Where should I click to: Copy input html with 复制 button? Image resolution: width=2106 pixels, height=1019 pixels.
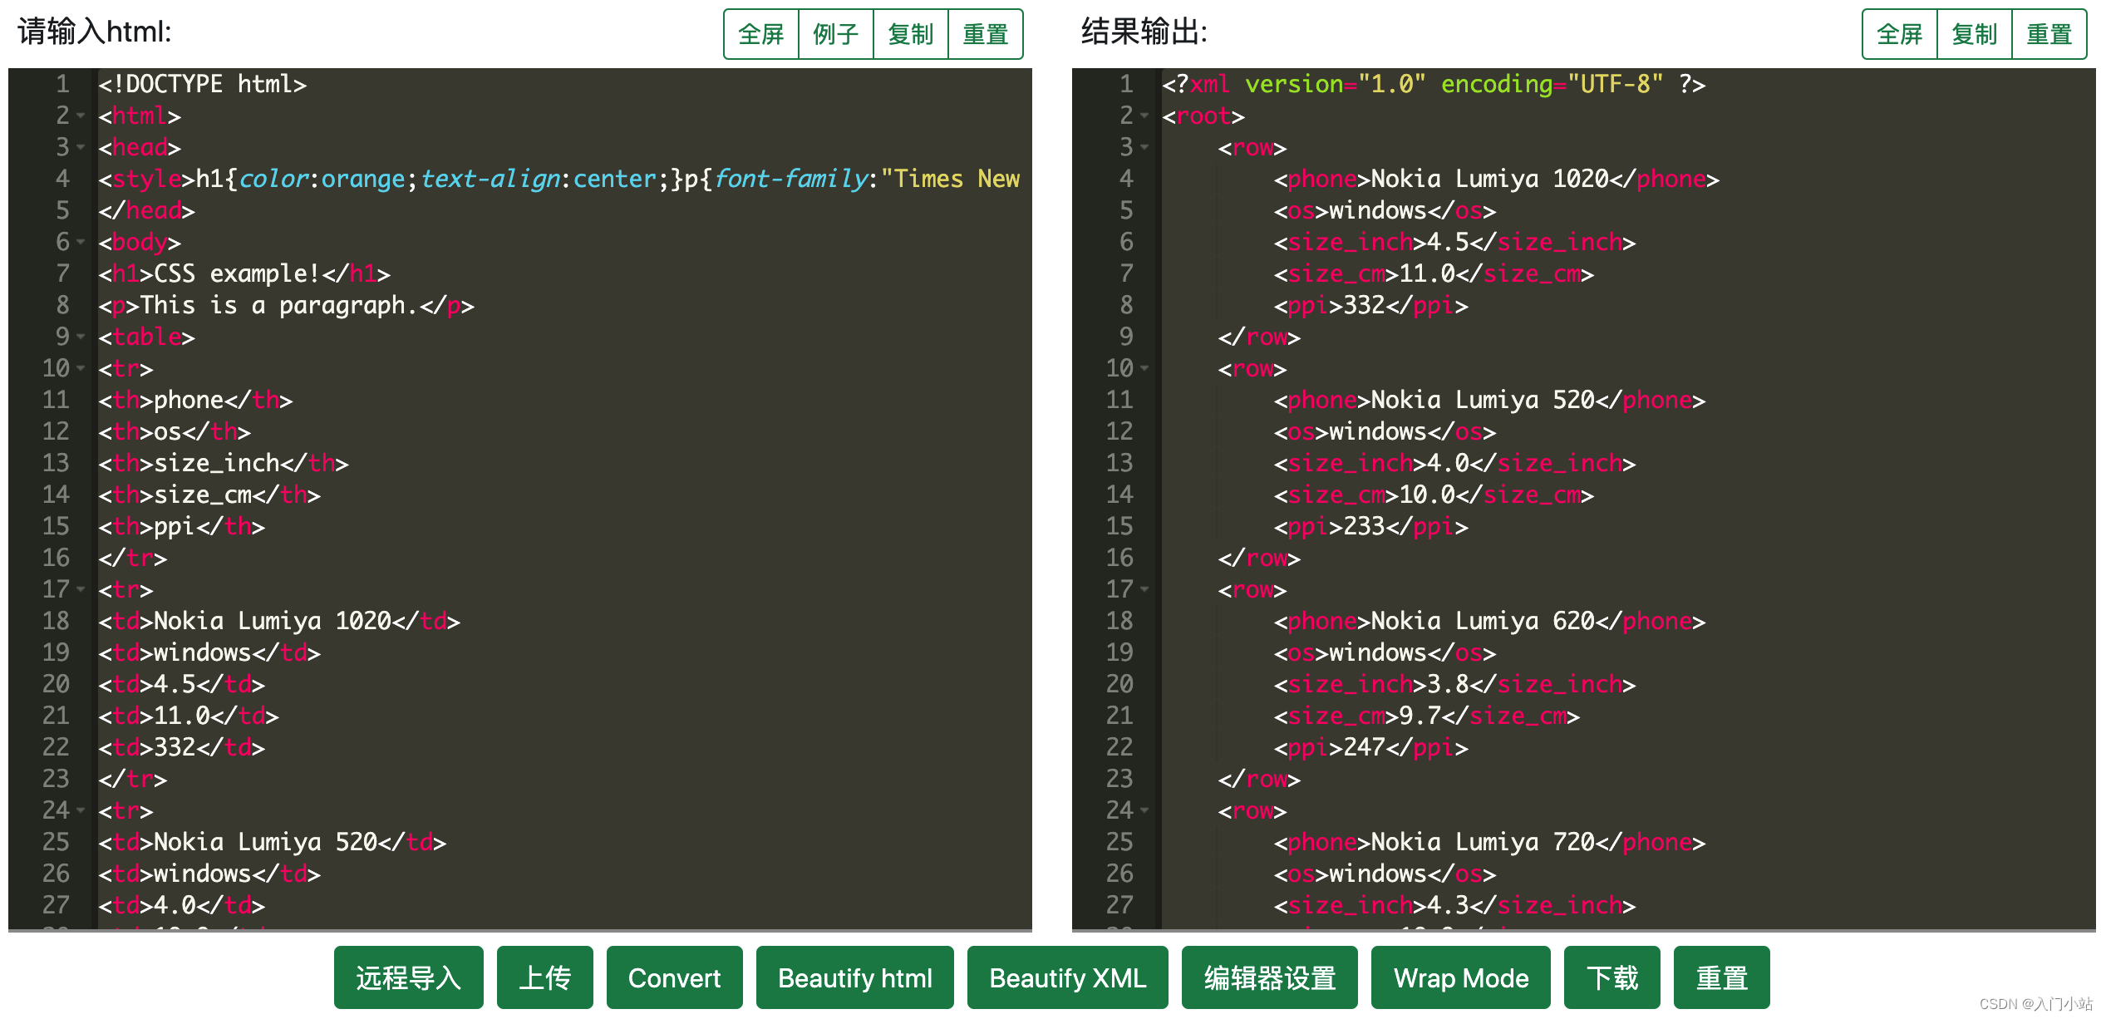[x=910, y=34]
